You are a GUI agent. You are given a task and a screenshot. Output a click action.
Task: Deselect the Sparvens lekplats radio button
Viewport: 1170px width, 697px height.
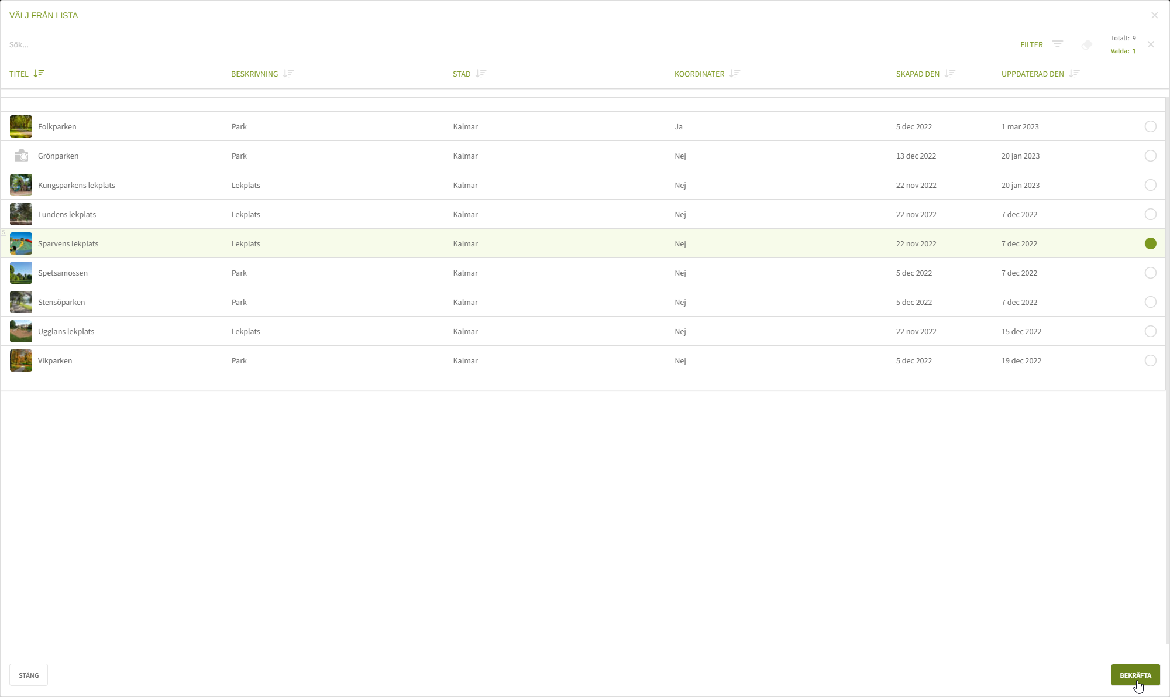tap(1150, 243)
